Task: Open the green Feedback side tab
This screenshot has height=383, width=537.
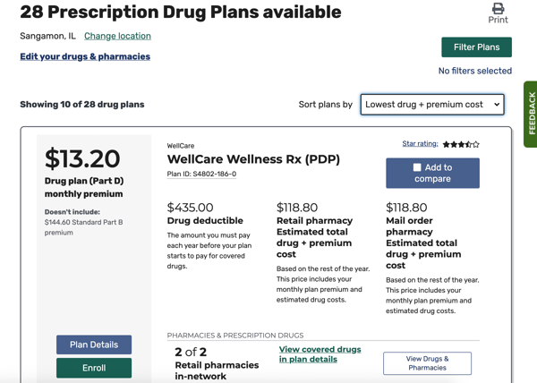Action: [531, 114]
